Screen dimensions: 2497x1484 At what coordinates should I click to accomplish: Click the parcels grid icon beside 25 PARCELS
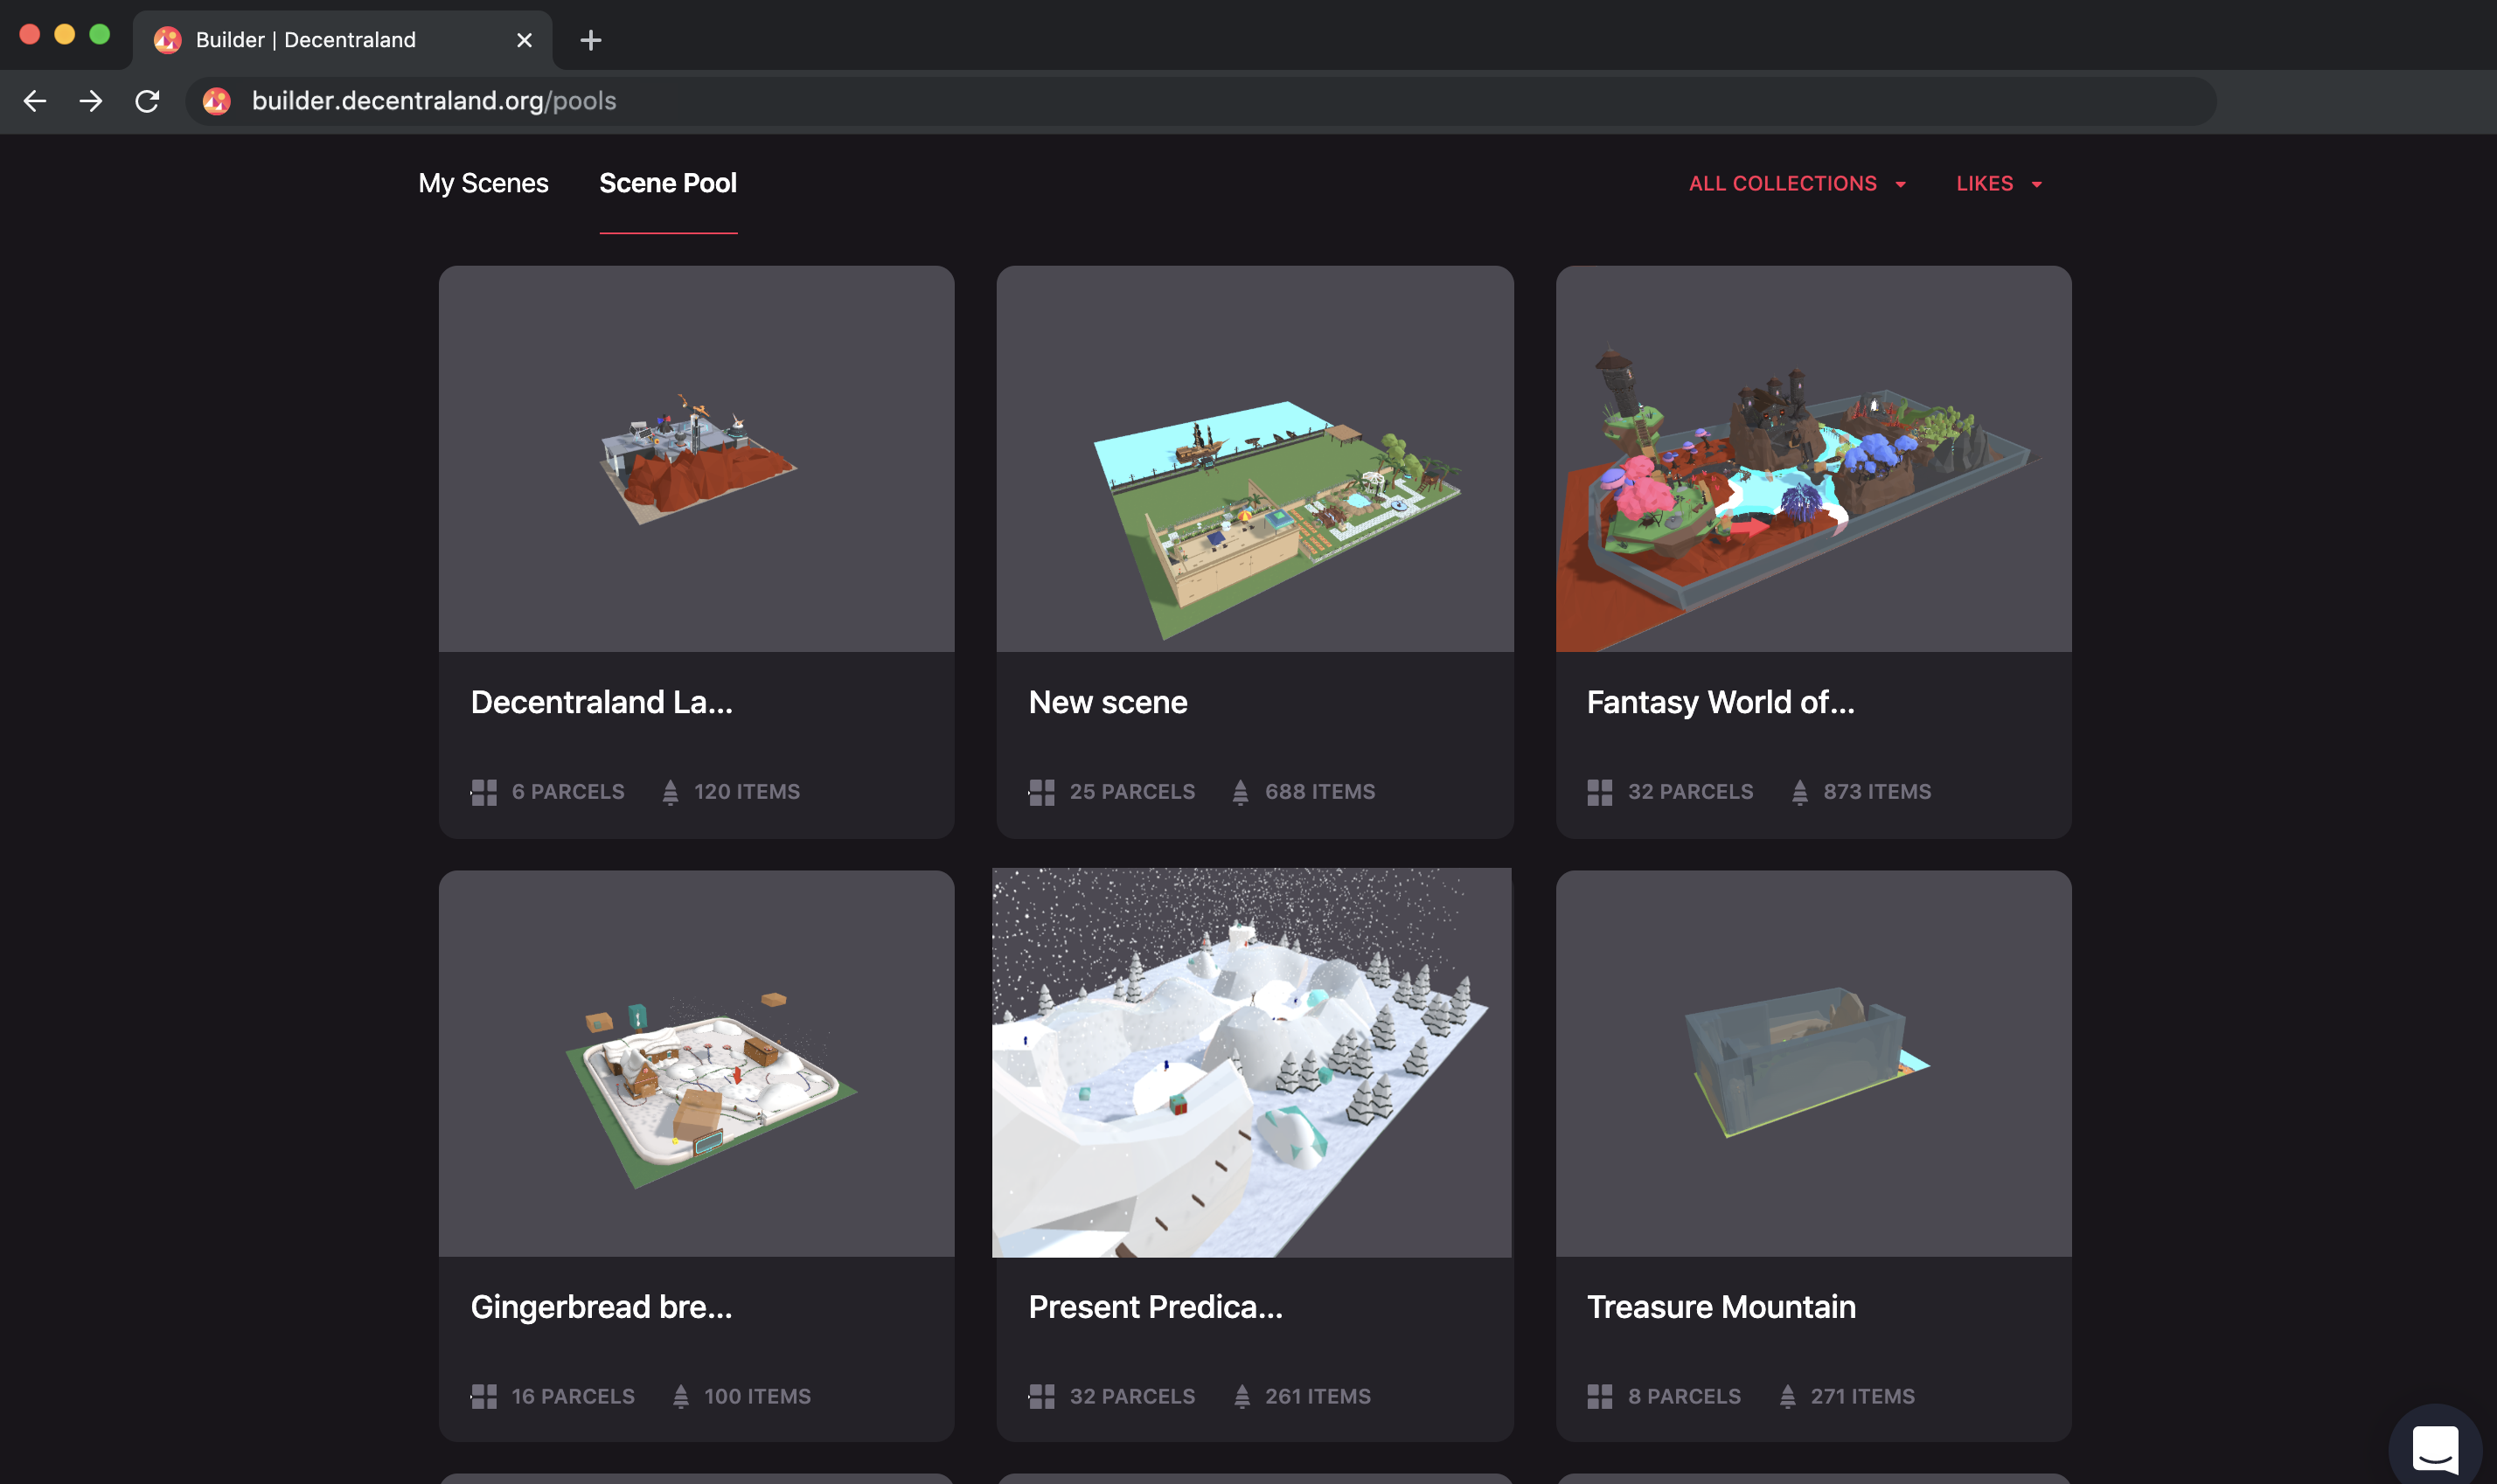(x=1041, y=792)
